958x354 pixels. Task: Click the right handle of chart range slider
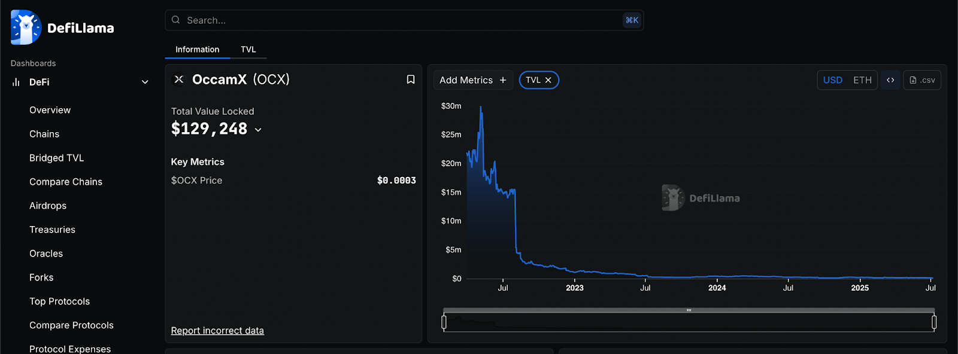[934, 322]
